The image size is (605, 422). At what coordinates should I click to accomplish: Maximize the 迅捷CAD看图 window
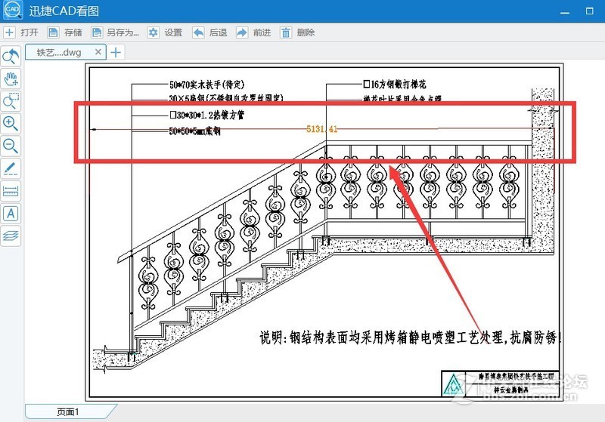pyautogui.click(x=590, y=11)
